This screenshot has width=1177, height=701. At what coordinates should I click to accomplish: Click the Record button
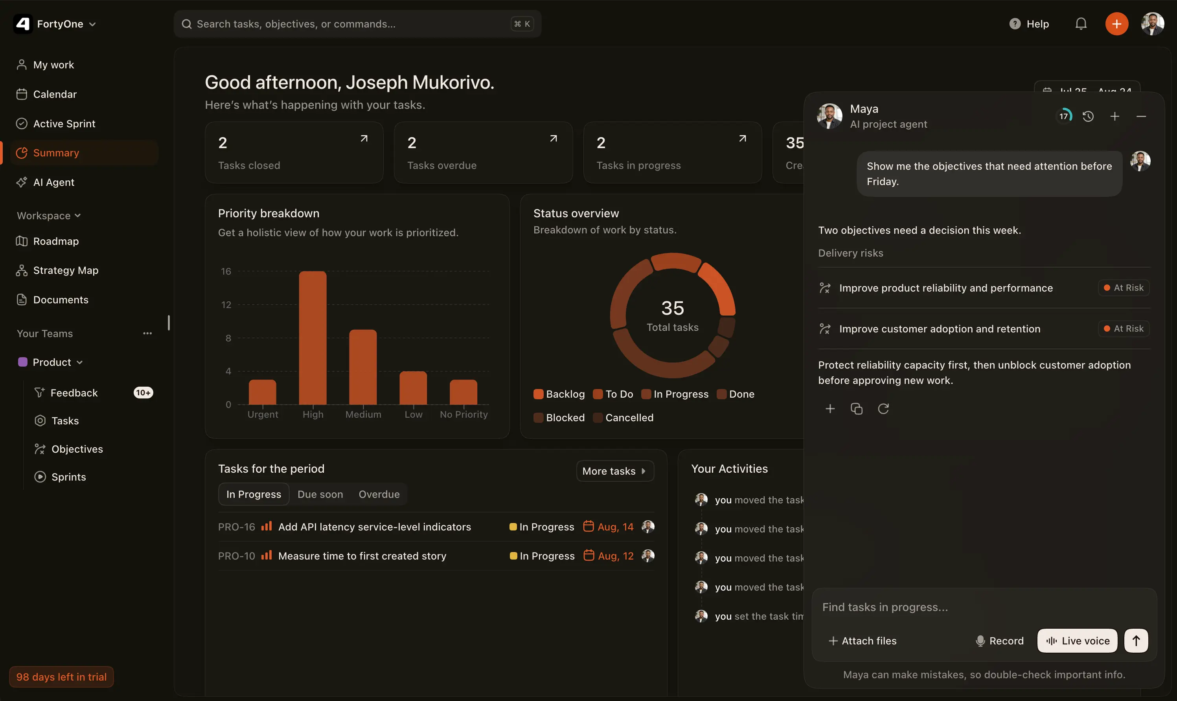[x=999, y=640]
